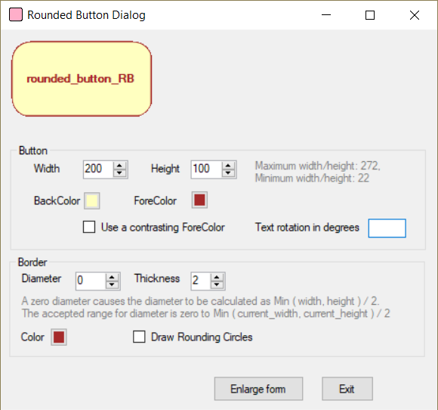Image resolution: width=438 pixels, height=410 pixels.
Task: Enable Use a contrasting ForeColor checkbox
Action: [89, 227]
